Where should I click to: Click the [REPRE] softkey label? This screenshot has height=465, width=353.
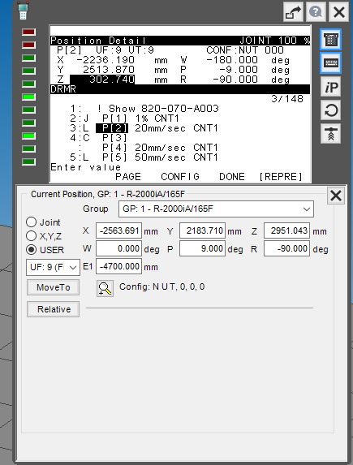[281, 177]
